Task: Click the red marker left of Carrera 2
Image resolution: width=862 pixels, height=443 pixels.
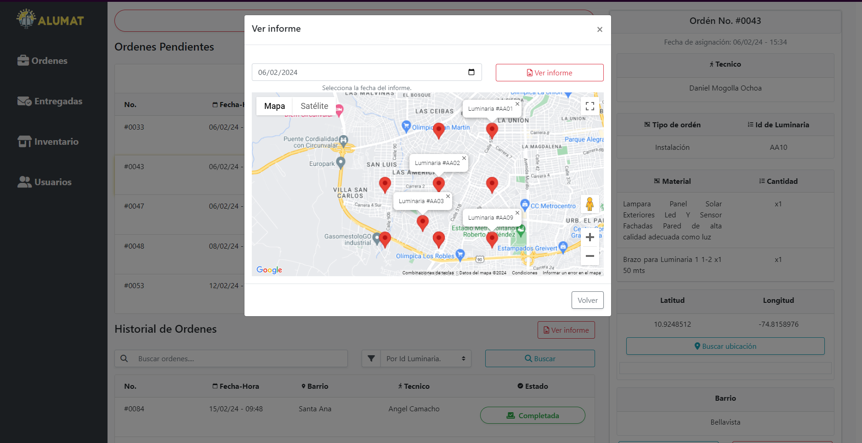Action: pos(385,185)
